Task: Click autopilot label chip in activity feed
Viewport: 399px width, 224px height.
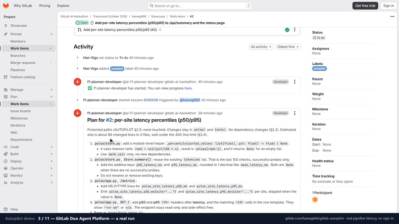Action: [x=117, y=69]
